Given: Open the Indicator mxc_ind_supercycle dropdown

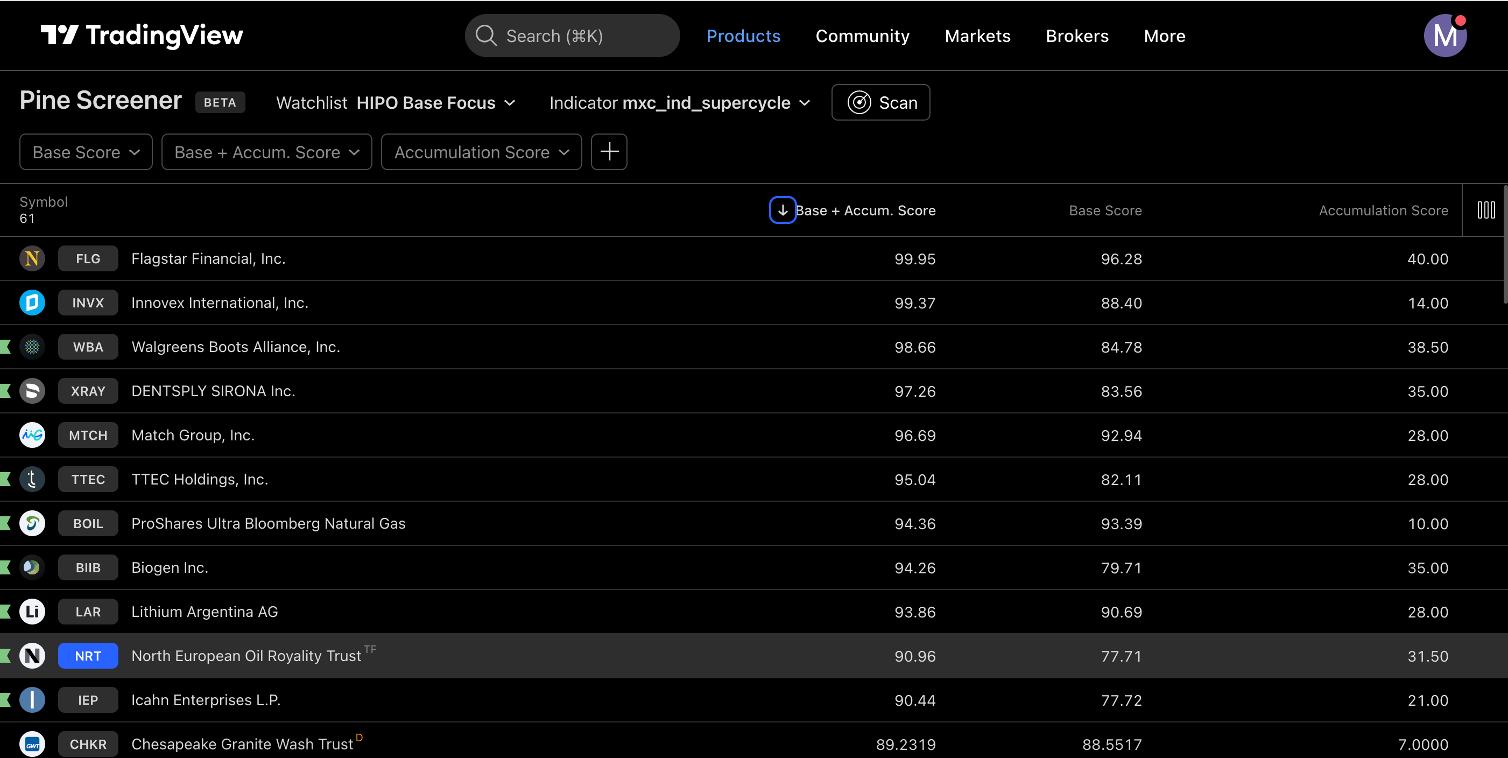Looking at the screenshot, I should click(x=680, y=102).
